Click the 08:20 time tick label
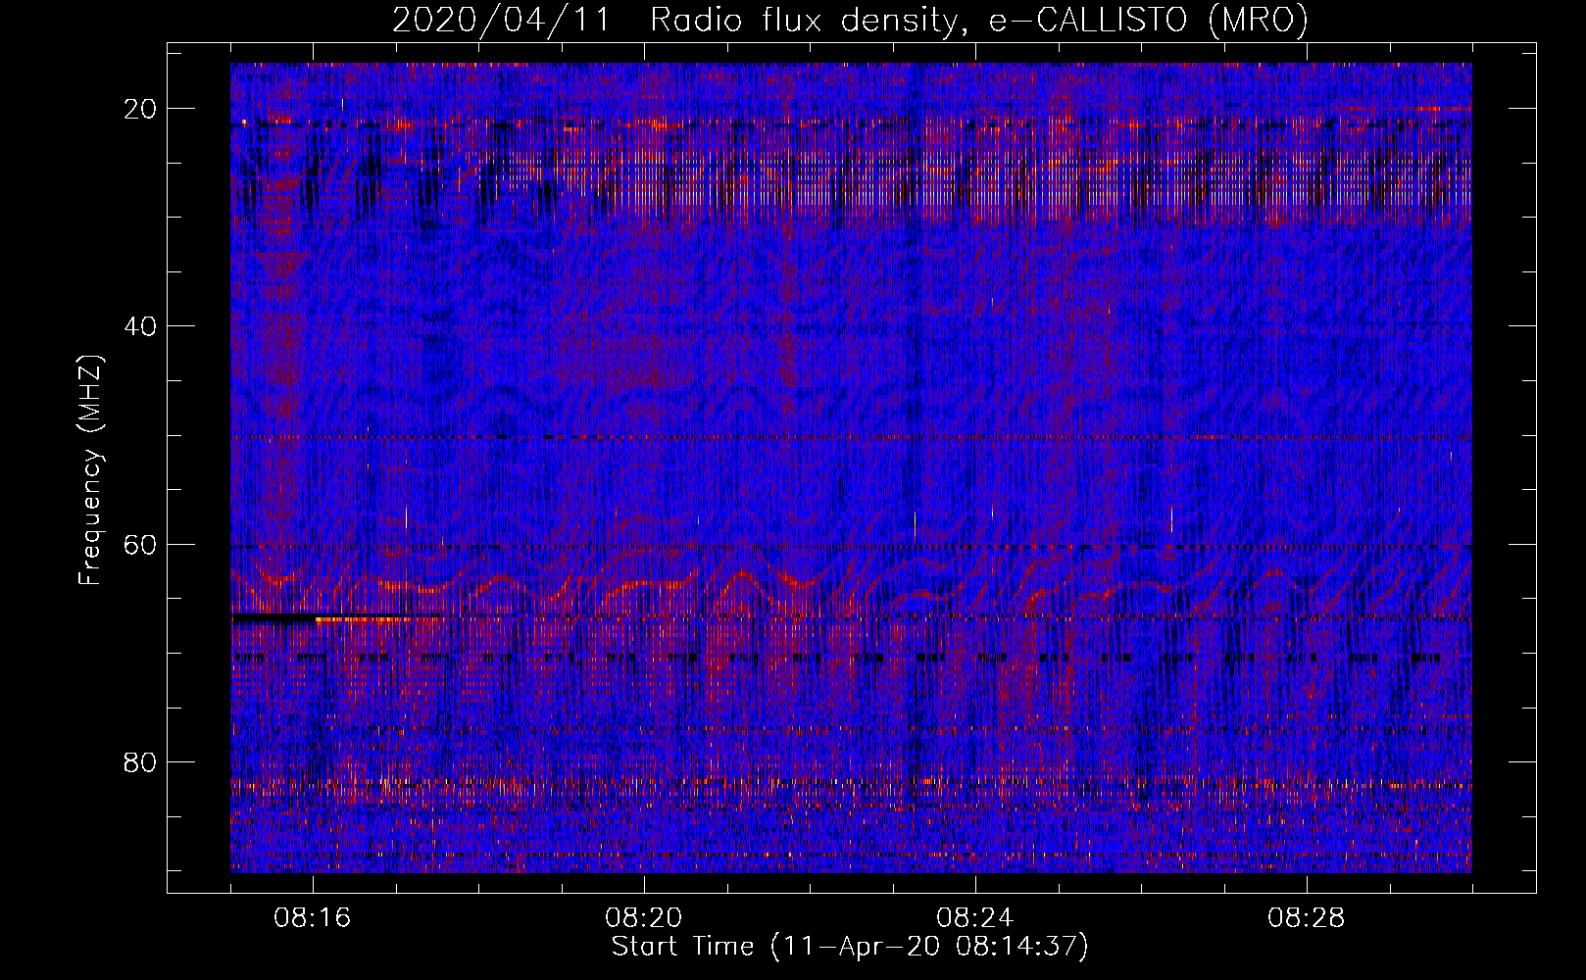The width and height of the screenshot is (1586, 980). point(644,918)
